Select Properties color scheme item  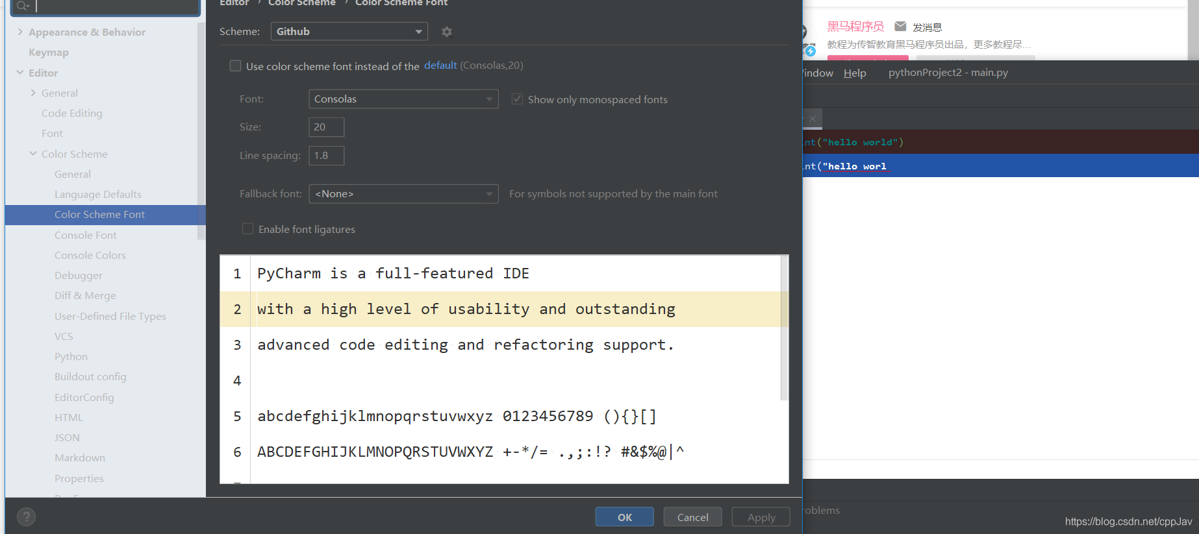click(79, 478)
